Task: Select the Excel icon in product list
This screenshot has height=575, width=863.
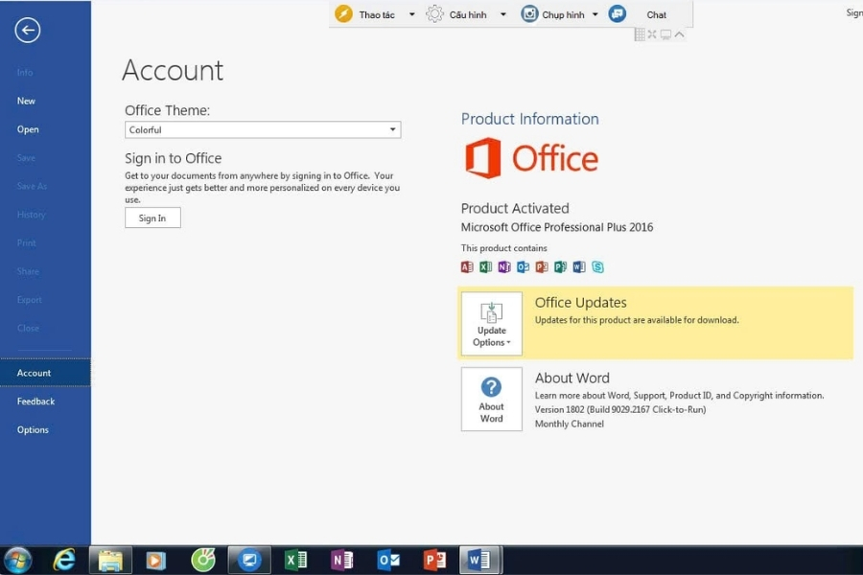Action: coord(486,267)
